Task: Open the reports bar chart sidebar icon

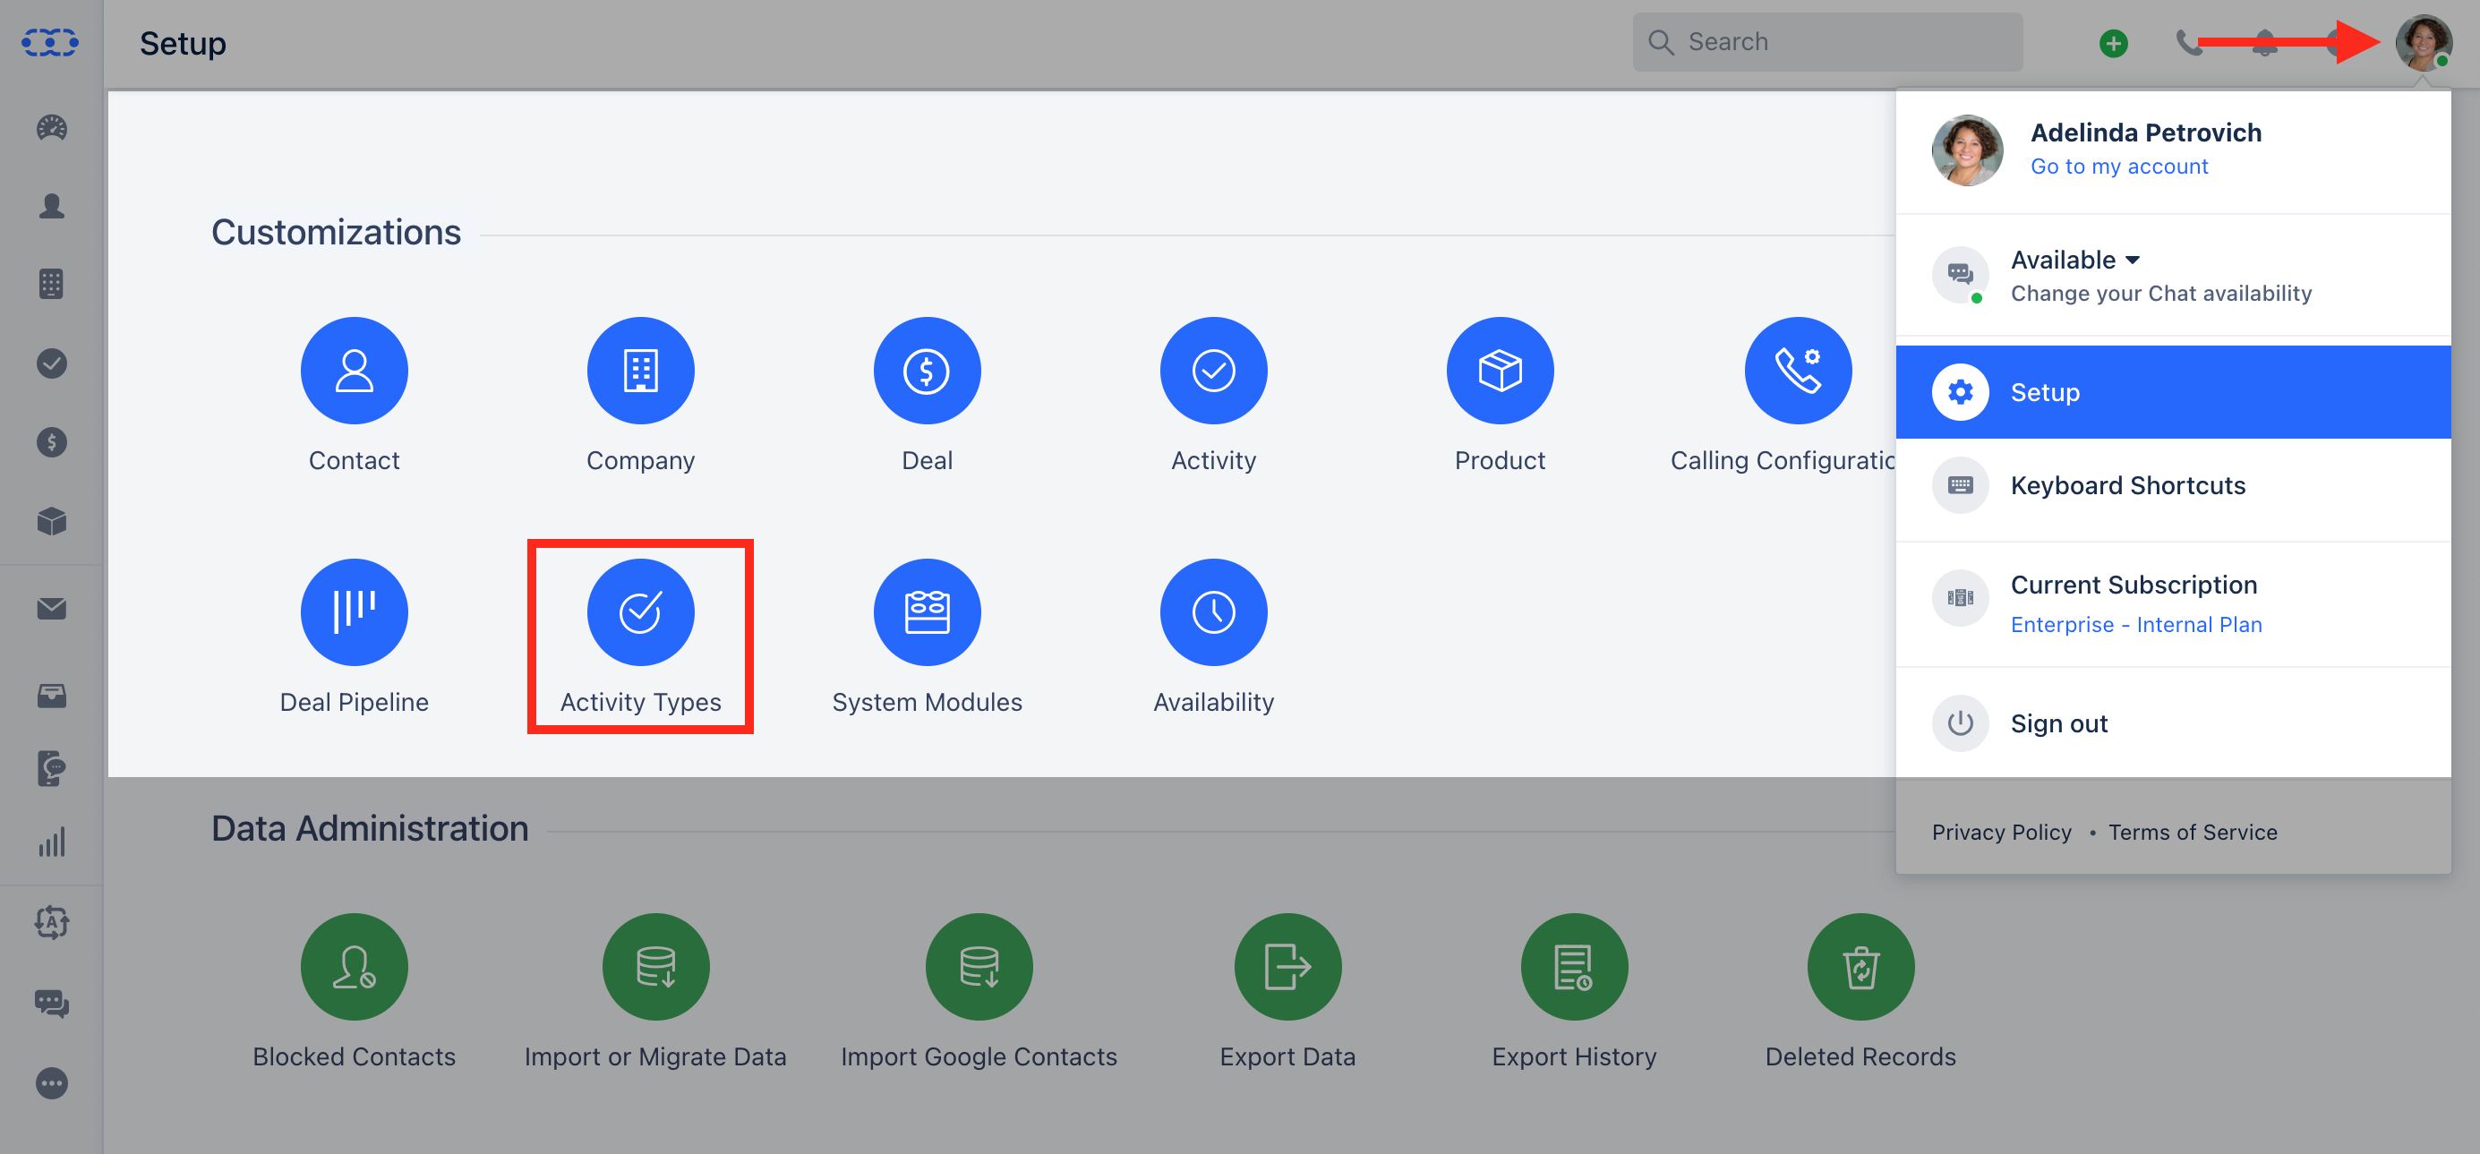Action: pyautogui.click(x=51, y=842)
